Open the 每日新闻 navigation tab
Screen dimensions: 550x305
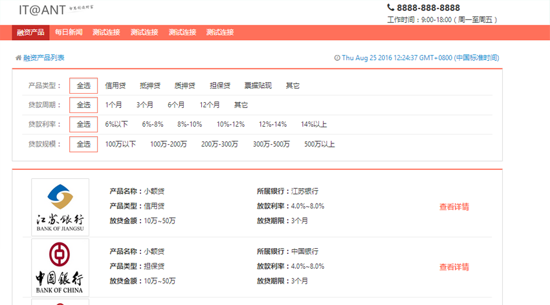point(69,32)
